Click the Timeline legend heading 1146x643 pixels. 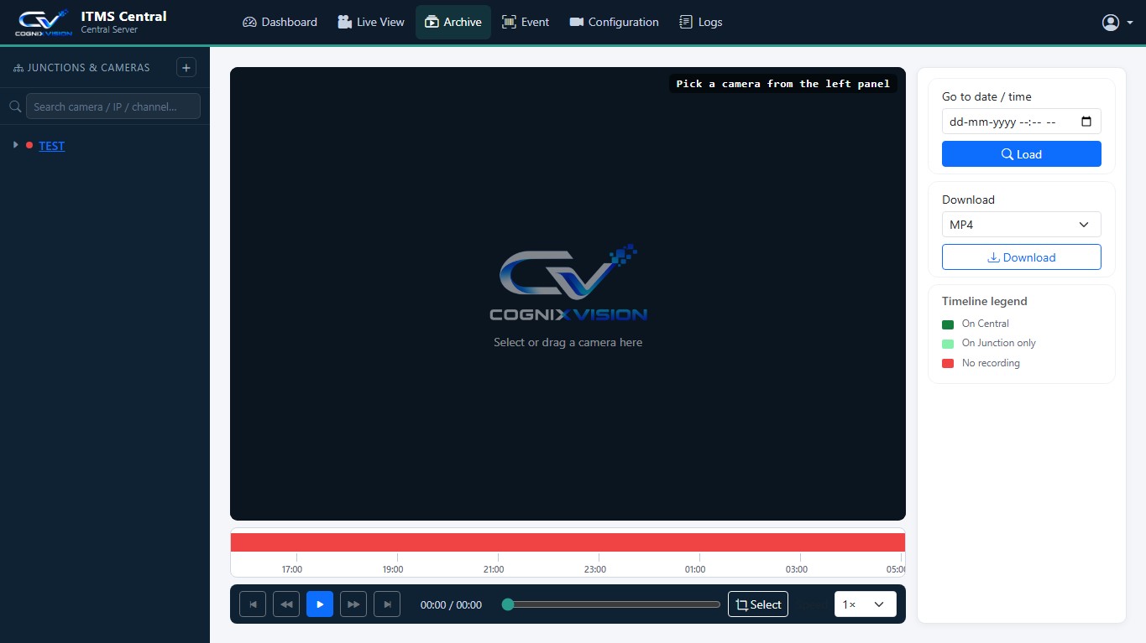click(985, 301)
